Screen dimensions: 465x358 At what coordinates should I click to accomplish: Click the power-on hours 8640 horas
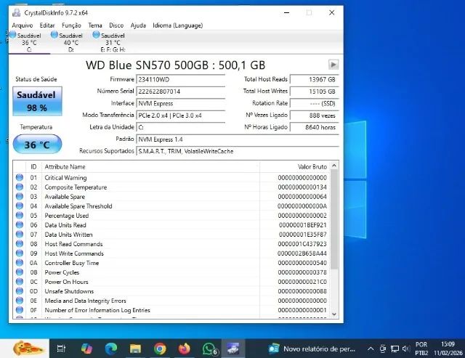314,127
